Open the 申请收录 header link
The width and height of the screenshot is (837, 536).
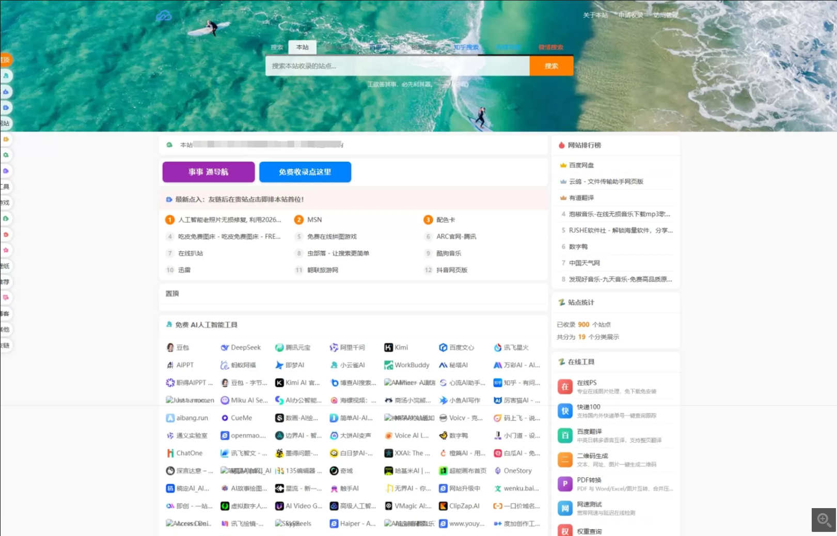click(631, 15)
